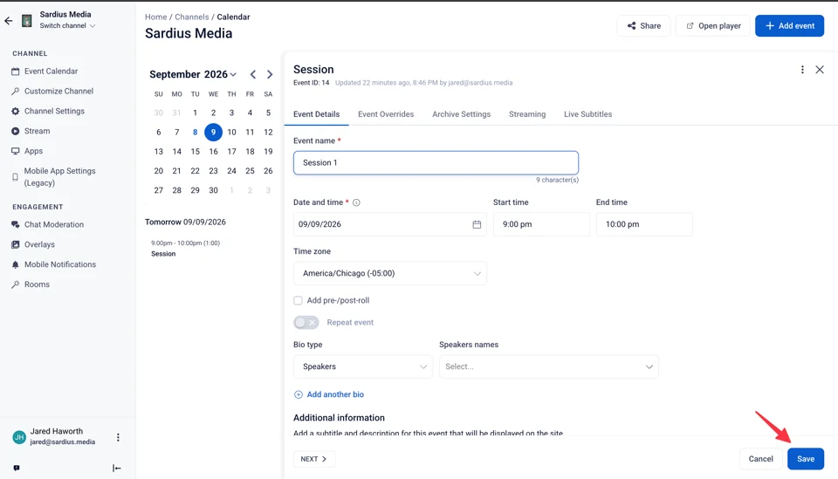Select September 15 in the calendar
Viewport: 838px width, 479px height.
pos(195,152)
